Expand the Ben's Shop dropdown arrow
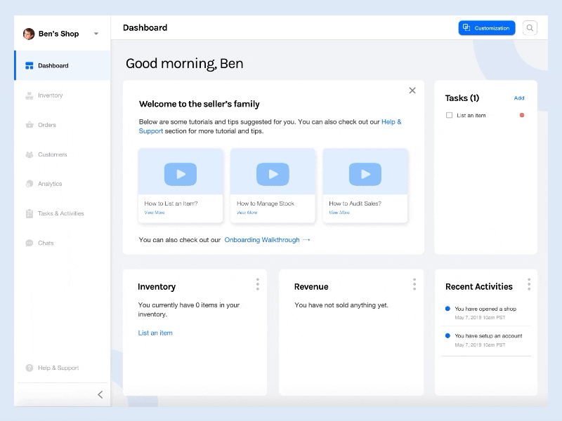This screenshot has height=421, width=562. click(x=96, y=34)
